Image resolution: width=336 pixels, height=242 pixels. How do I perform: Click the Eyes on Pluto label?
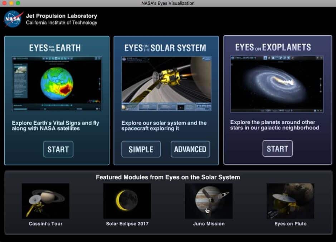[290, 224]
